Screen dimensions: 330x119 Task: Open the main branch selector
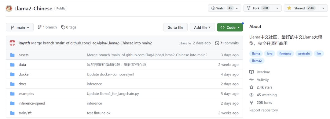pyautogui.click(x=20, y=27)
